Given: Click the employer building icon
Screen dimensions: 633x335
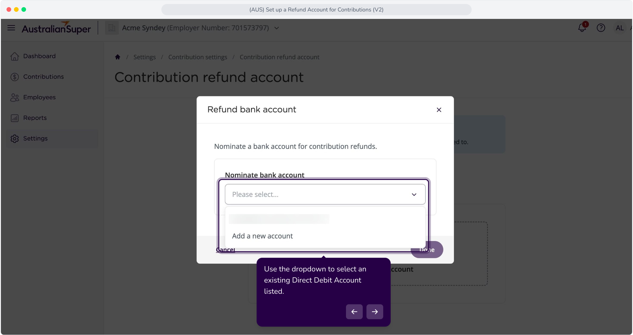Looking at the screenshot, I should click(112, 28).
